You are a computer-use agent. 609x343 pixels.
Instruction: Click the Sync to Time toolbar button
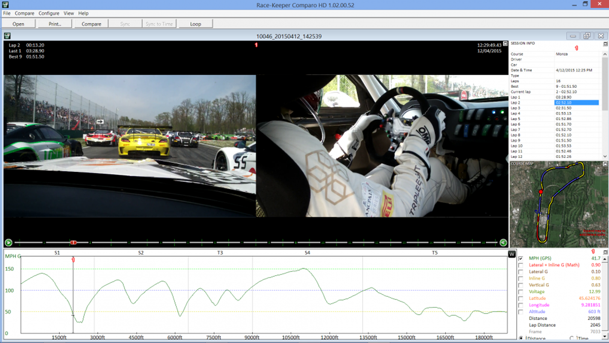coord(159,24)
